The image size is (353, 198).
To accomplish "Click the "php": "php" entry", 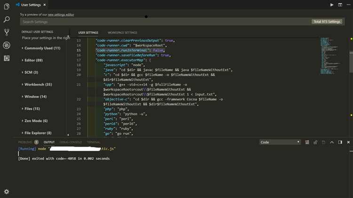I will click(x=116, y=110).
